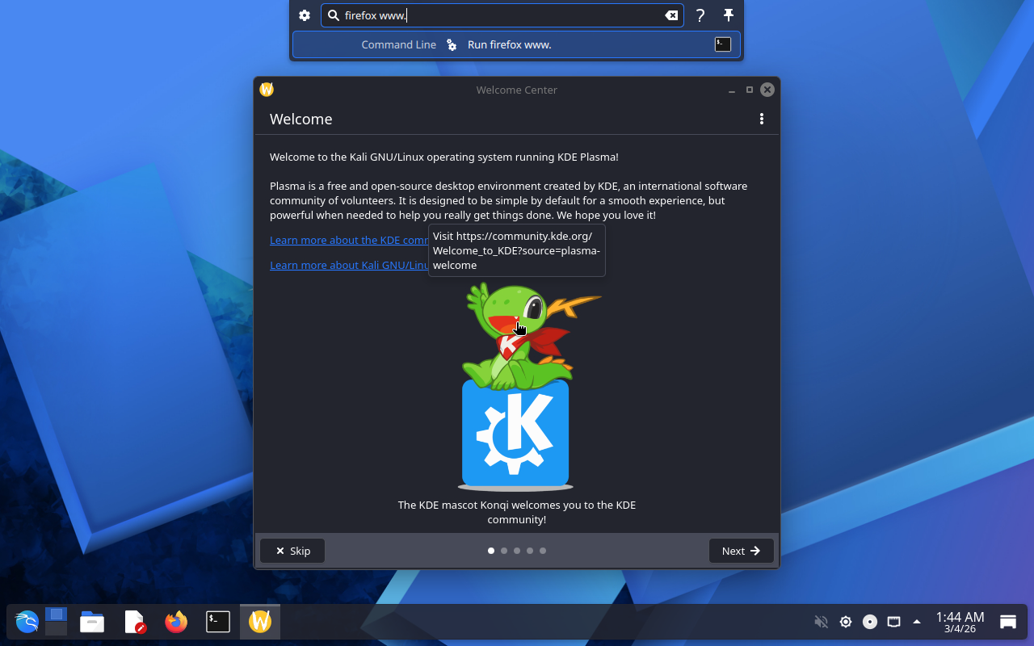Open the Kali application launcher menu
The height and width of the screenshot is (646, 1034).
coord(27,622)
